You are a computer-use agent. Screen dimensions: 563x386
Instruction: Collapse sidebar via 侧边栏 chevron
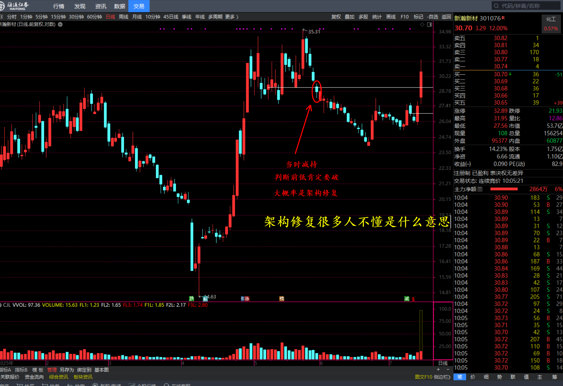pos(442,377)
